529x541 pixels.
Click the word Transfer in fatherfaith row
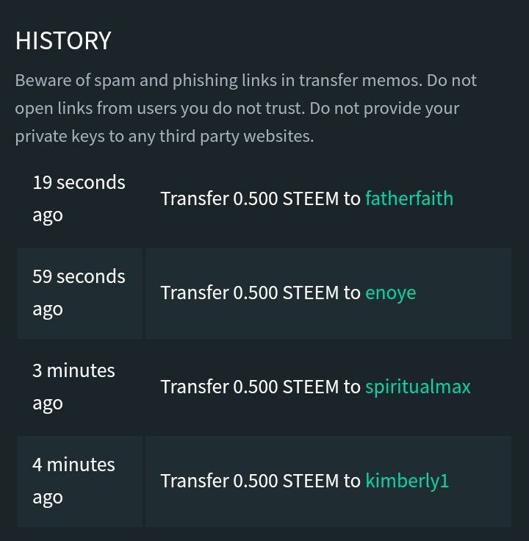(195, 198)
